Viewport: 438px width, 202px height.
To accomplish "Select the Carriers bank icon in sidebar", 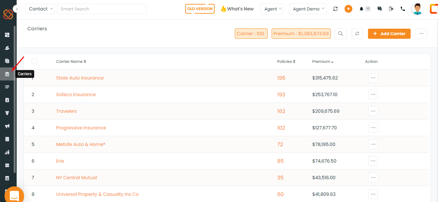I will 7,74.
